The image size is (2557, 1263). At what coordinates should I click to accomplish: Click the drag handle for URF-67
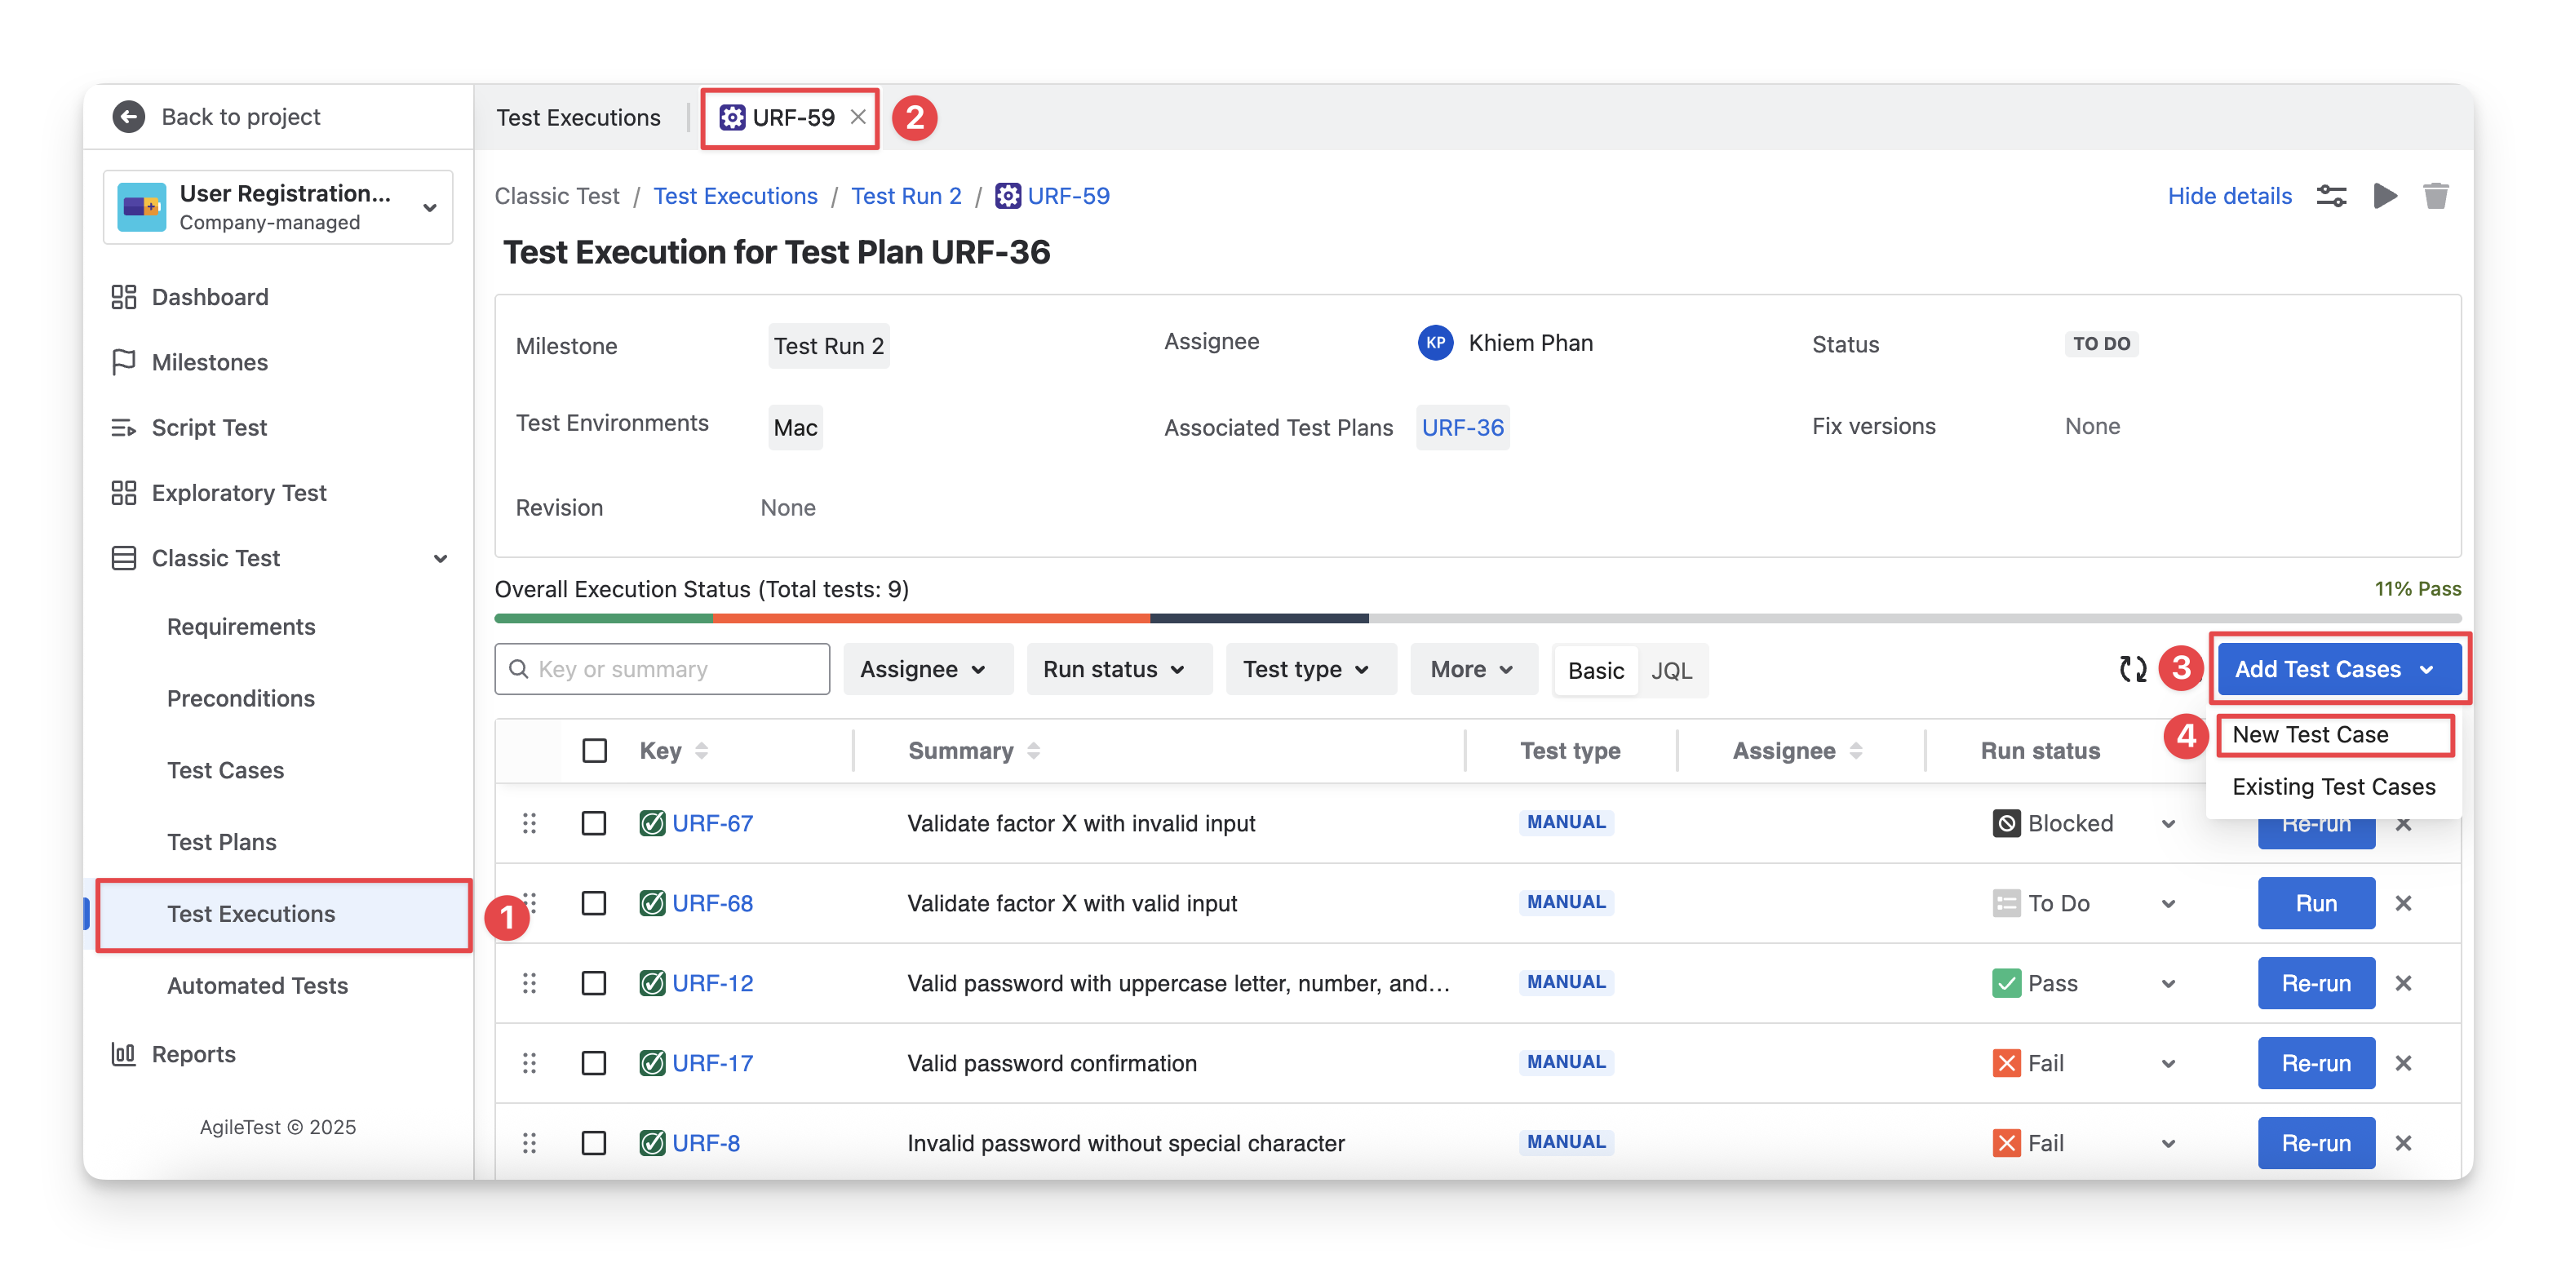click(529, 823)
